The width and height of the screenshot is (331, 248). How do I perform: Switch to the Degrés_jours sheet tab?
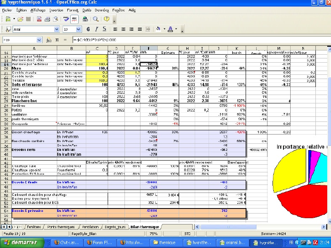[115, 227]
